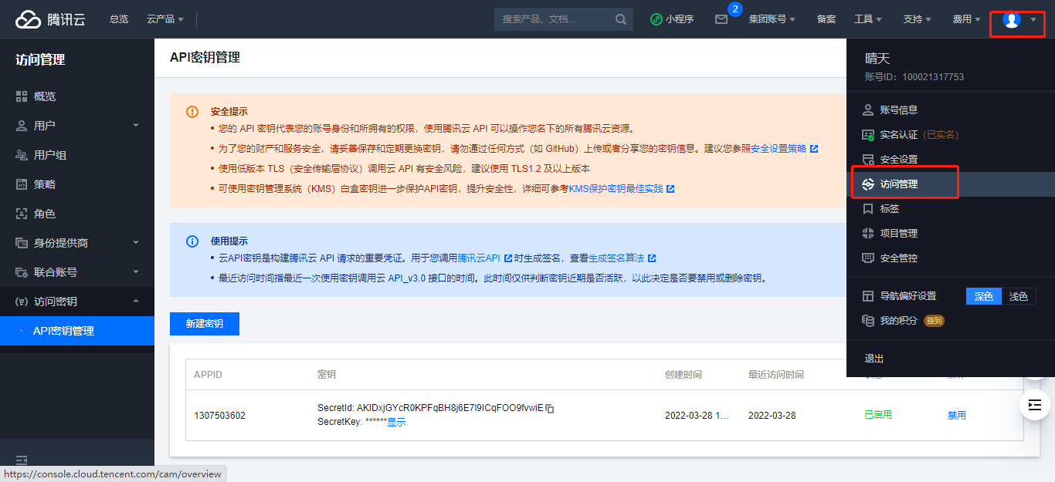Viewport: 1055px width, 482px height.
Task: Disable the API key via 禁用
Action: click(956, 415)
